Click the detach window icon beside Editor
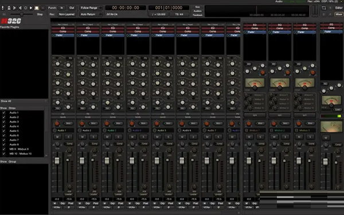 pos(324,8)
